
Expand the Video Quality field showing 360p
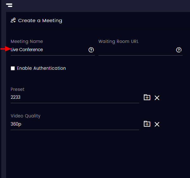click(x=75, y=124)
